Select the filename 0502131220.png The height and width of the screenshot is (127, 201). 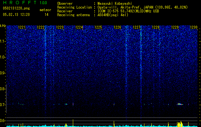pyautogui.click(x=16, y=9)
